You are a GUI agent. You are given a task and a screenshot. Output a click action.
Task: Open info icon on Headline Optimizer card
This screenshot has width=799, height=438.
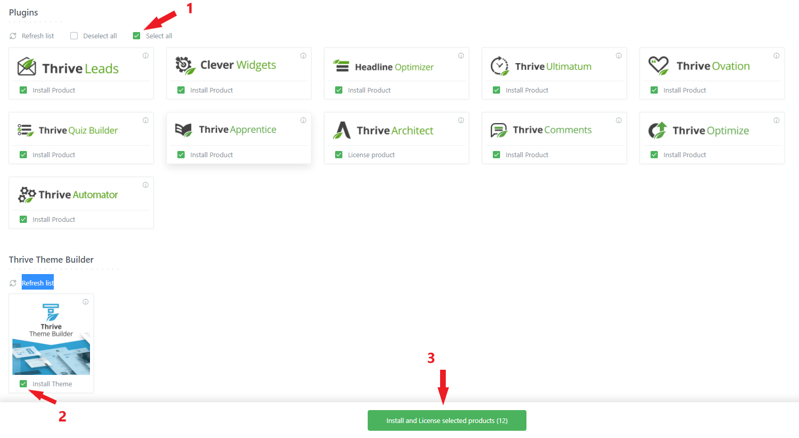[461, 56]
